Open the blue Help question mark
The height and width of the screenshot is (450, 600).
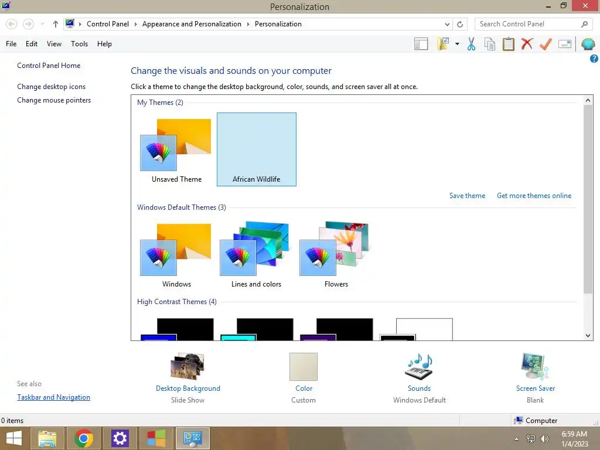(x=594, y=59)
